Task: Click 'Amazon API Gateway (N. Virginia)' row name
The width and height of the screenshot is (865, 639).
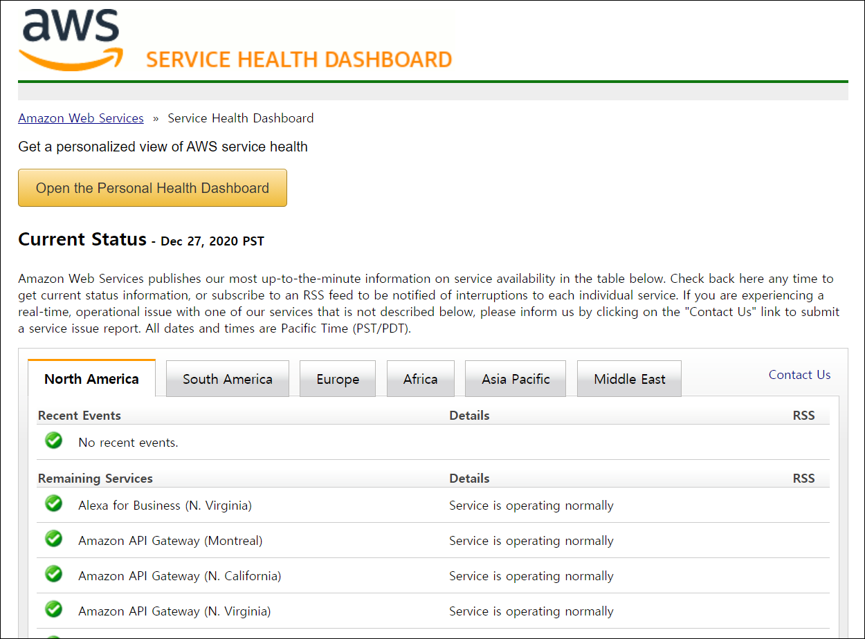Action: [174, 611]
